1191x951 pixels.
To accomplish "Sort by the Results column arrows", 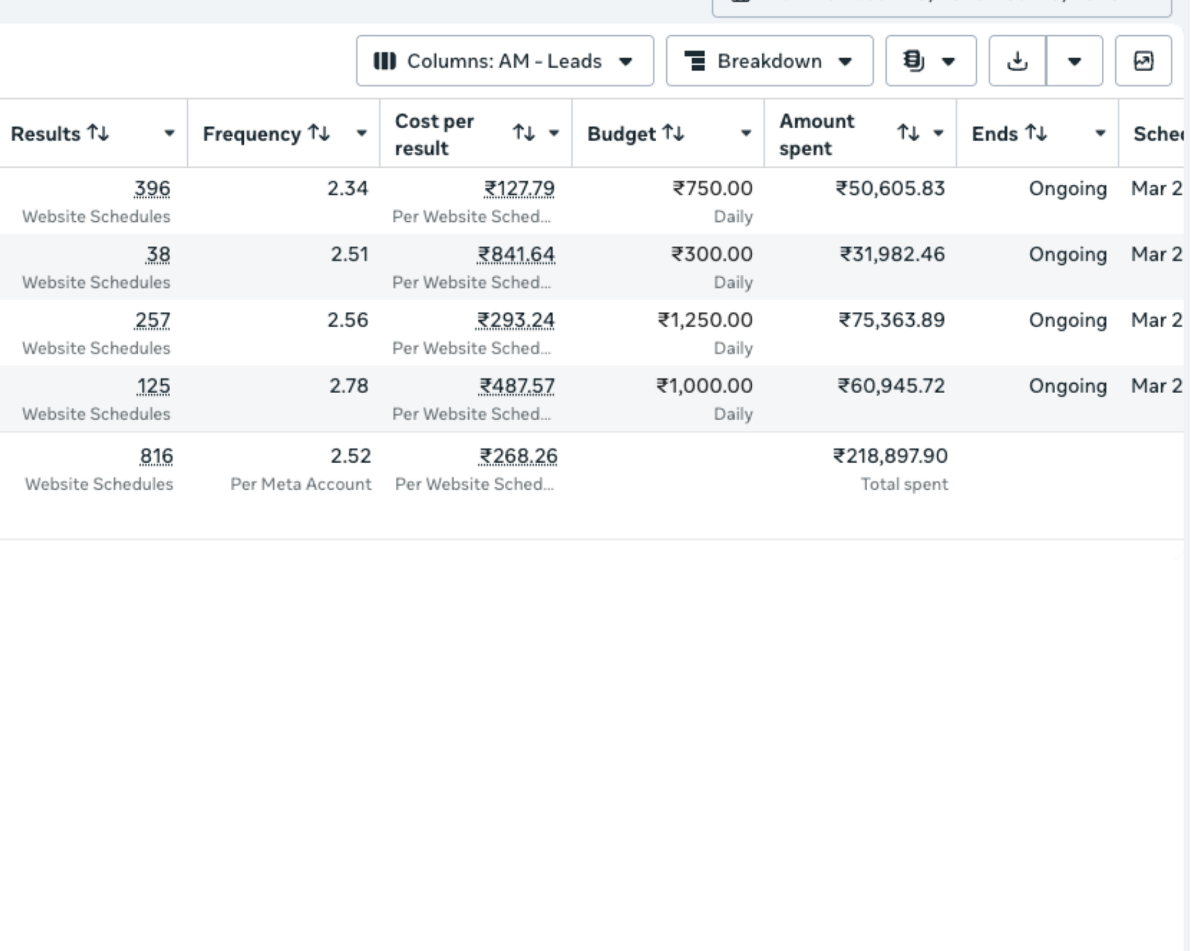I will 98,133.
